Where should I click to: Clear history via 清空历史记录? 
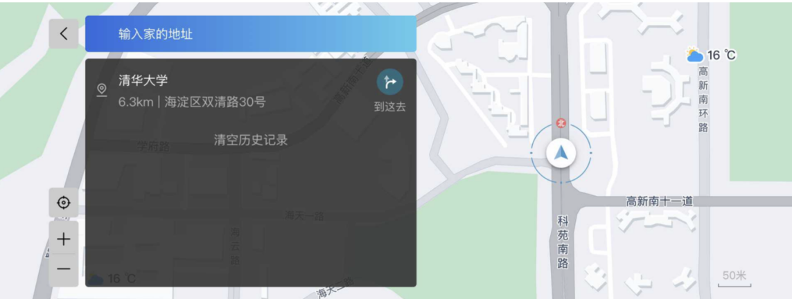[251, 141]
